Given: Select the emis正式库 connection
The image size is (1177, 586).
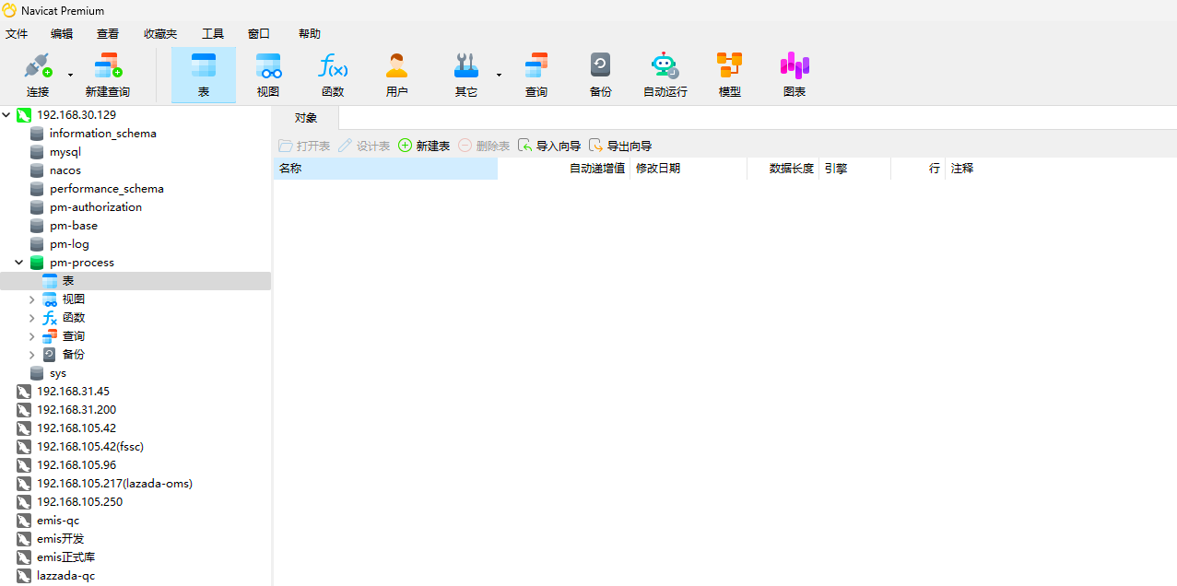Looking at the screenshot, I should tap(66, 557).
